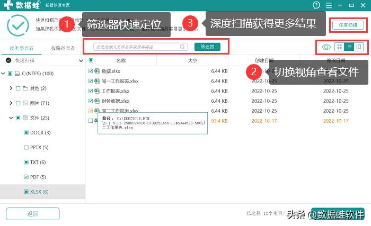Open the help question mark icon
The height and width of the screenshot is (226, 371).
pos(316,5)
